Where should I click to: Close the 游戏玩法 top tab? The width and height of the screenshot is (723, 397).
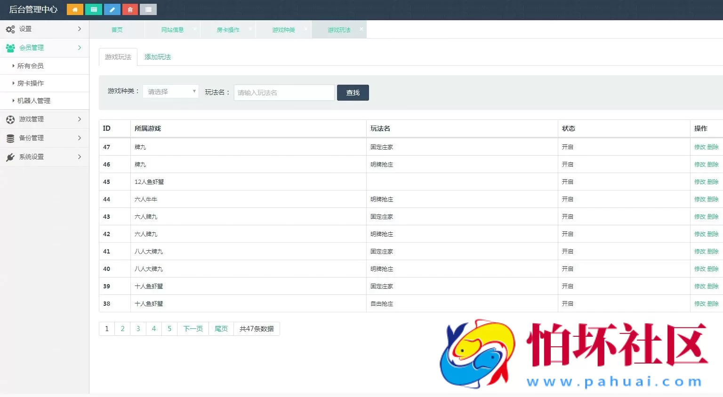[361, 29]
